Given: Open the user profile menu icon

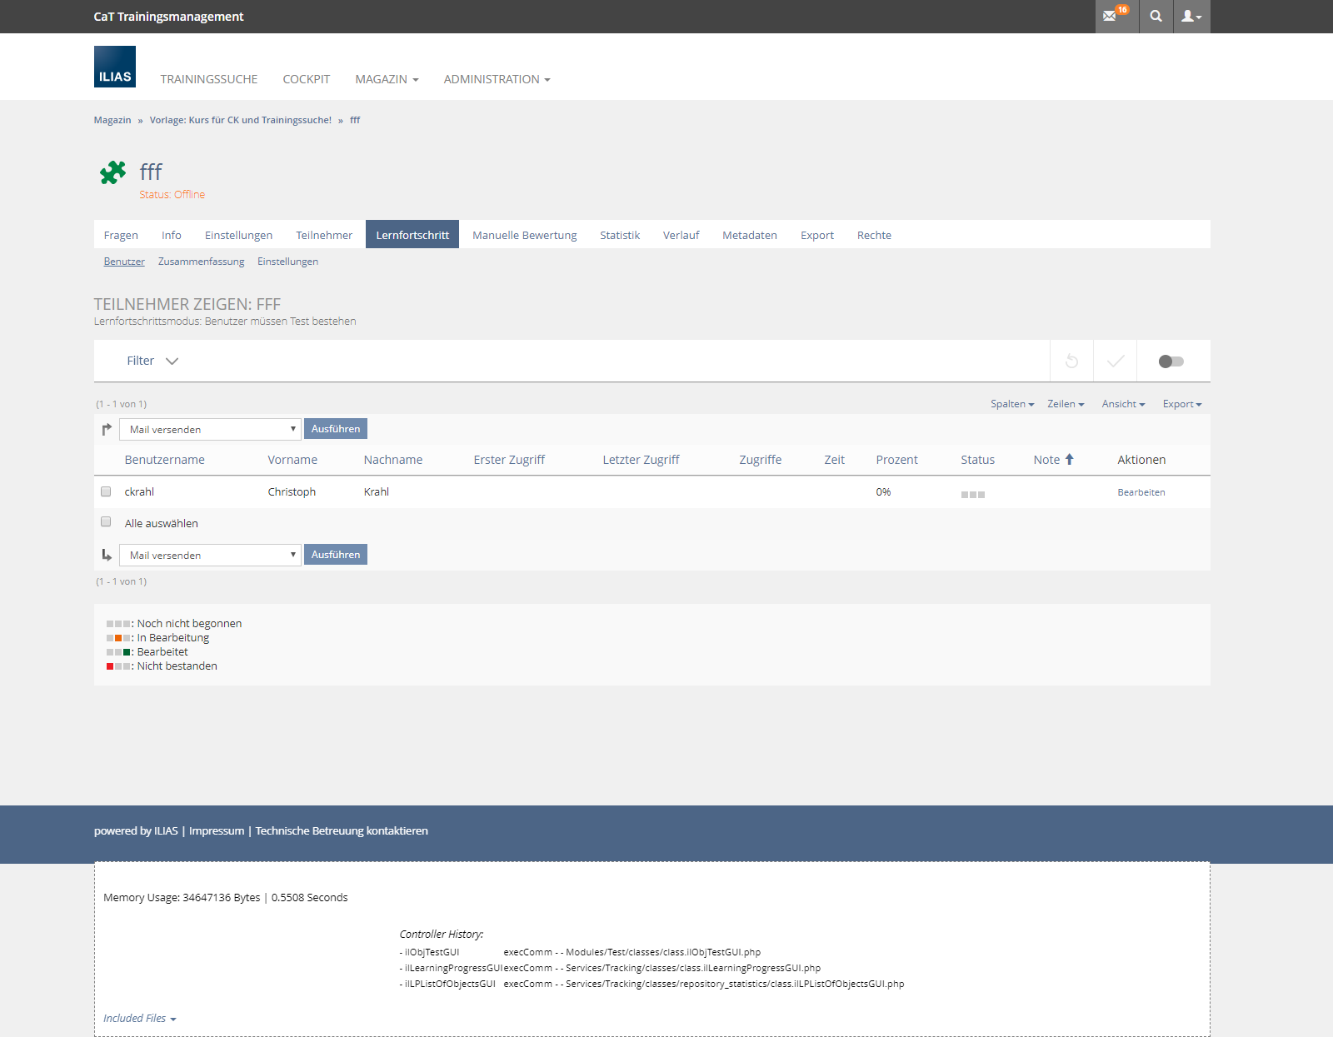Looking at the screenshot, I should click(x=1191, y=16).
